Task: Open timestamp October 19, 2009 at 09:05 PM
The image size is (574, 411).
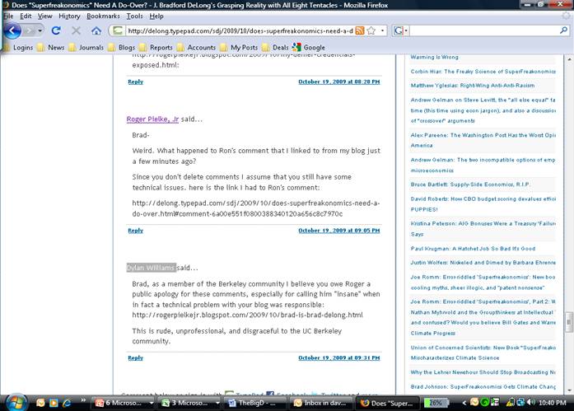Action: click(339, 231)
